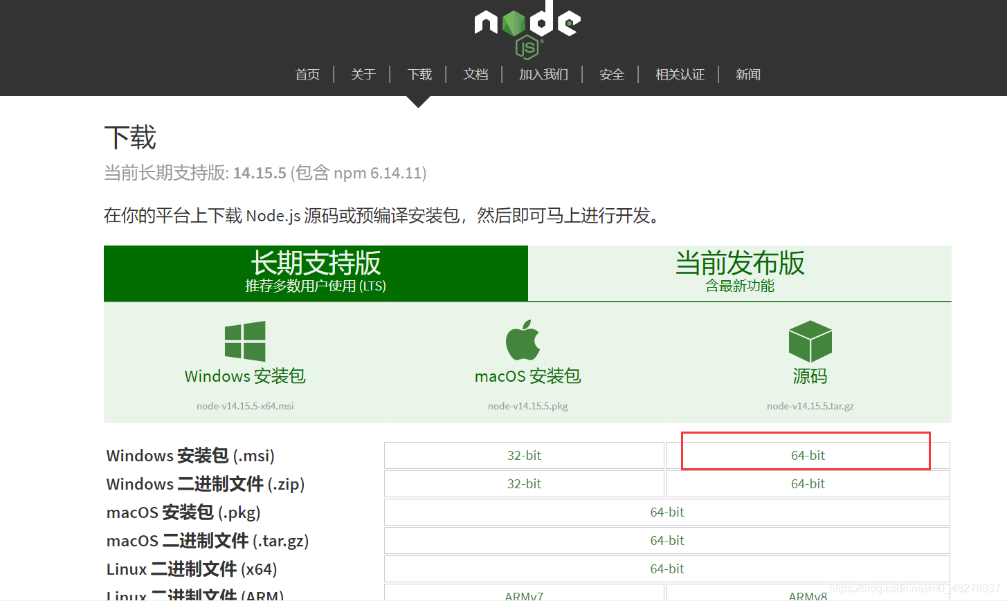This screenshot has width=1007, height=601.
Task: Download Windows .zip 32-bit binary
Action: 524,484
